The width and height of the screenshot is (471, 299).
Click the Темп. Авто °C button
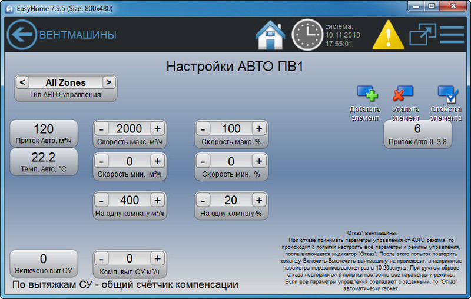[44, 161]
